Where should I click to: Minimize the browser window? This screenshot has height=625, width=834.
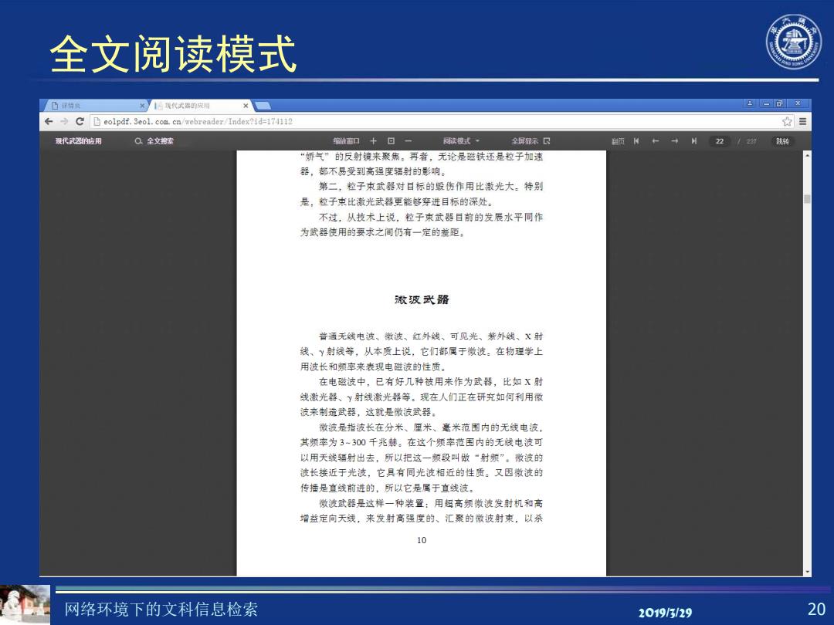click(x=766, y=103)
